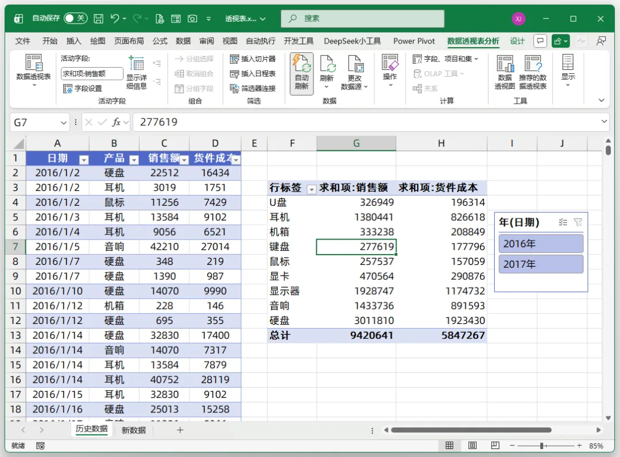This screenshot has width=620, height=457.
Task: Click the accessibility/macro status bar icon
Action: [x=40, y=446]
